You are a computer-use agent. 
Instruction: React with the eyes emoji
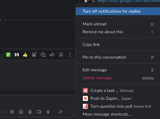click(x=17, y=55)
